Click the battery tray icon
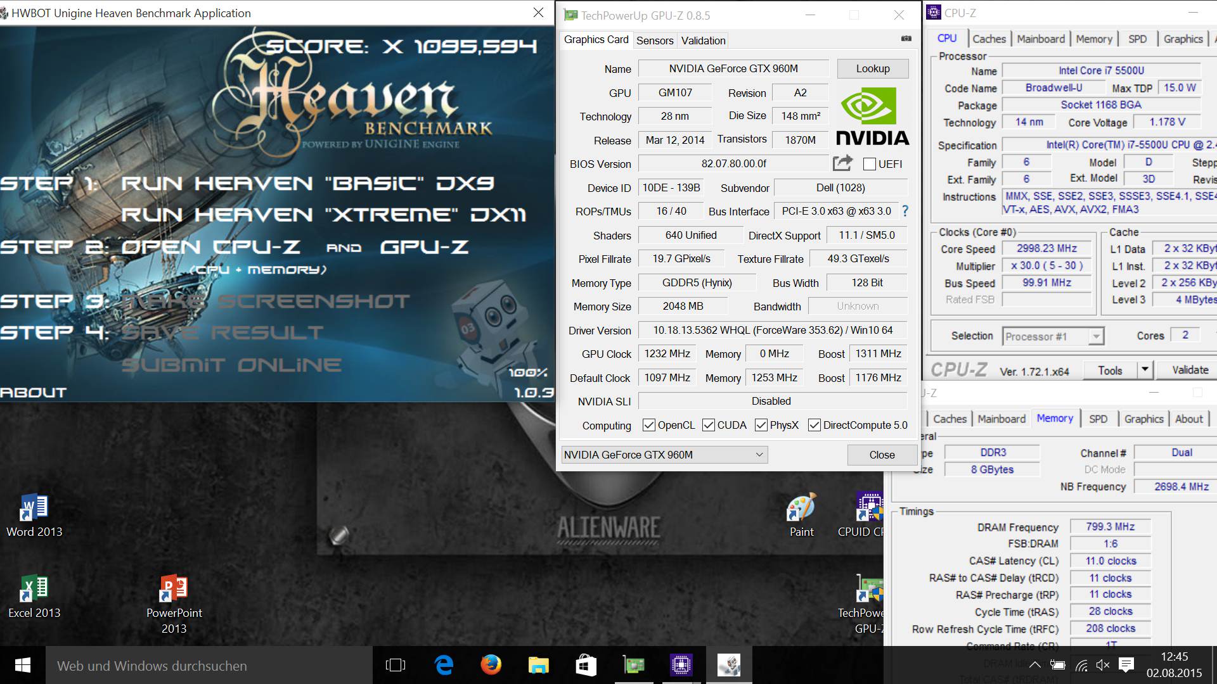 [x=1057, y=665]
